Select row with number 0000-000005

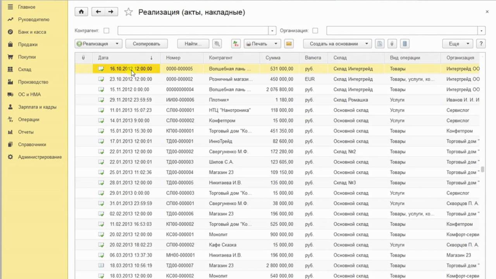click(277, 69)
